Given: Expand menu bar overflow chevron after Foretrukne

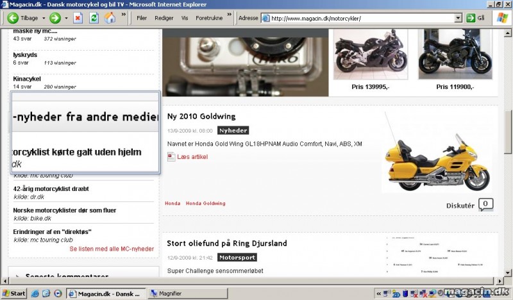Looking at the screenshot, I should point(229,14).
